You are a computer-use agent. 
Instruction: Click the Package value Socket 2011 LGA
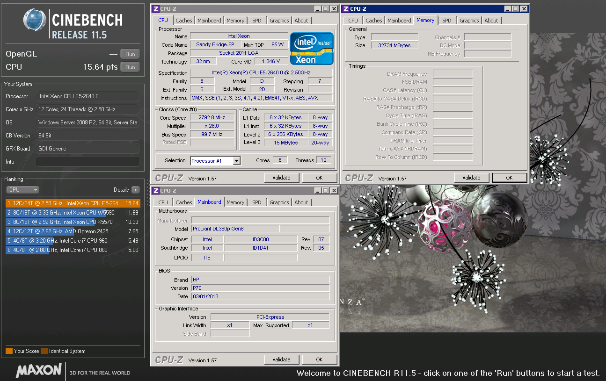click(x=239, y=53)
